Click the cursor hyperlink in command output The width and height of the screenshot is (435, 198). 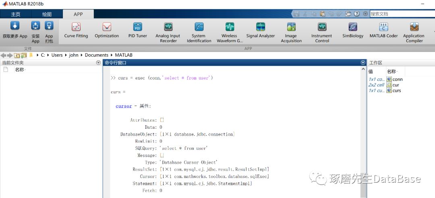point(124,106)
